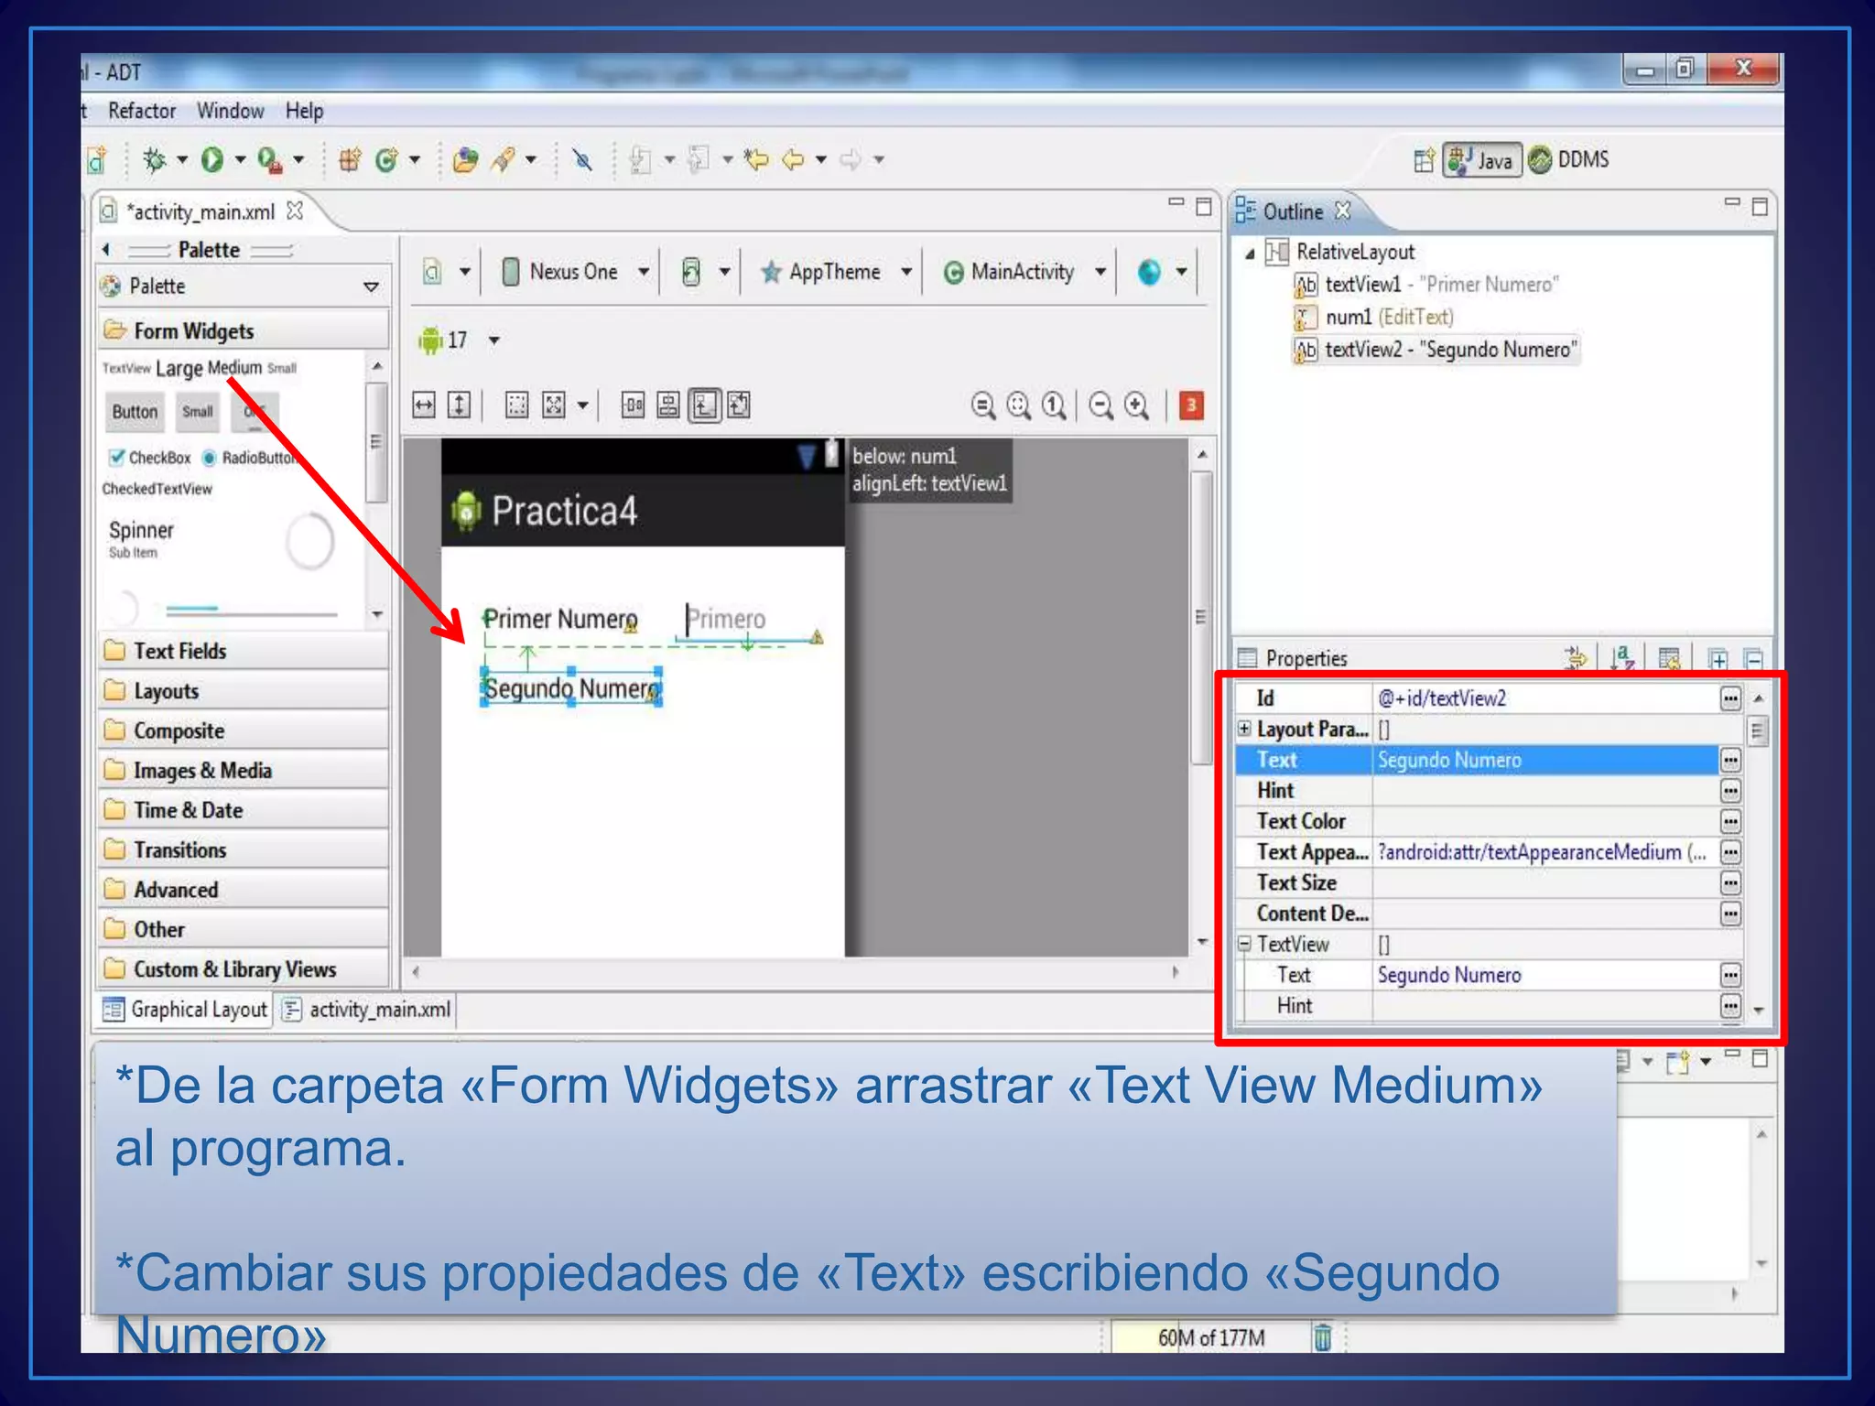Click the ellipsis button for Text Color
The image size is (1875, 1406).
[x=1729, y=821]
